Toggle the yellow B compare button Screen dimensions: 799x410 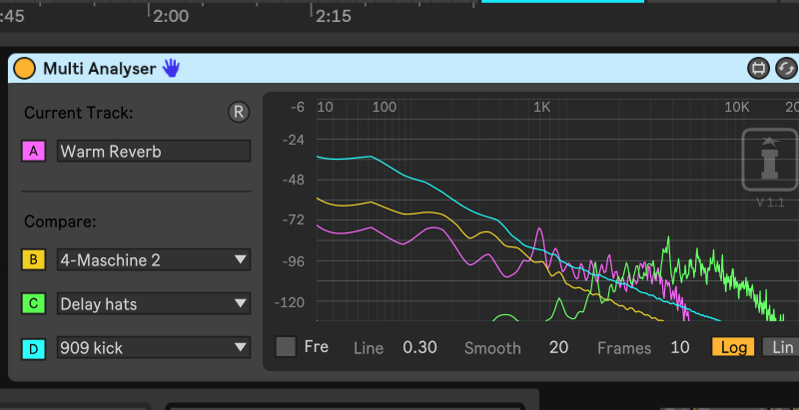click(x=34, y=260)
